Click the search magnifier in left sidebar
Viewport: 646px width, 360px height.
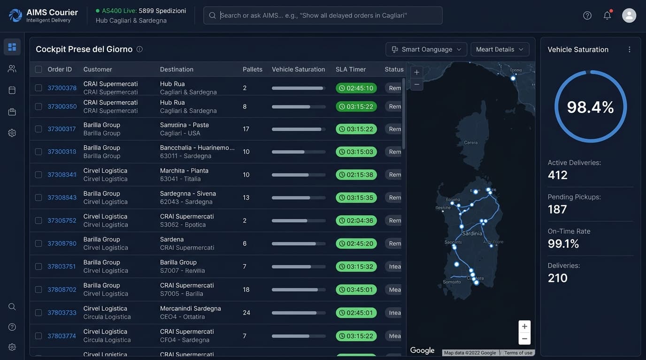coord(12,307)
